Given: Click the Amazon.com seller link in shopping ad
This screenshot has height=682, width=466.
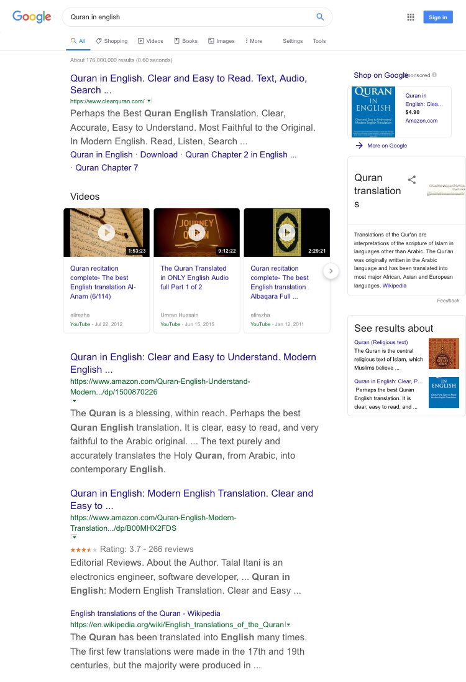Looking at the screenshot, I should coord(421,121).
